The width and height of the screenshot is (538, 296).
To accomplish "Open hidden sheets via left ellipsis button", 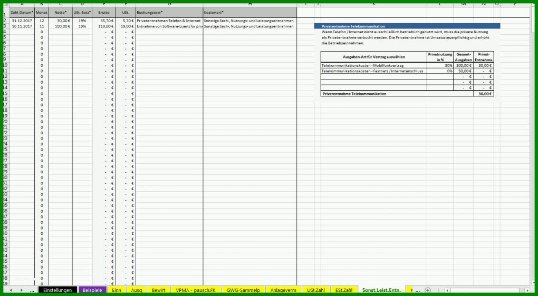I will tap(32, 290).
